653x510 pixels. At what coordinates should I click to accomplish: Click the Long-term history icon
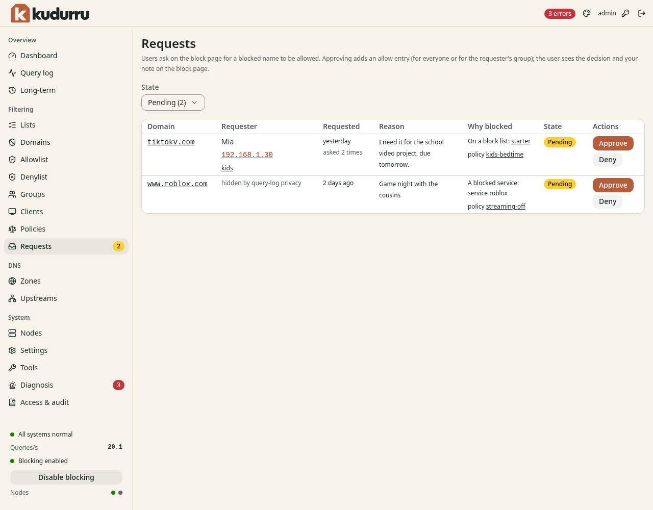click(x=12, y=90)
